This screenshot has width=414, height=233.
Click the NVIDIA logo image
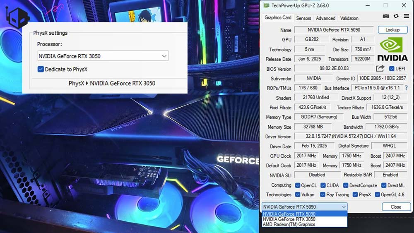[x=392, y=49]
